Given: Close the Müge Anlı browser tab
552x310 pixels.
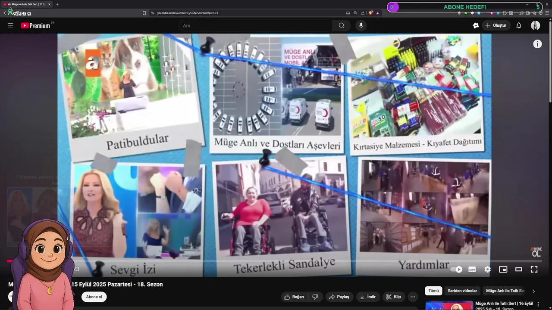Looking at the screenshot, I should point(49,4).
